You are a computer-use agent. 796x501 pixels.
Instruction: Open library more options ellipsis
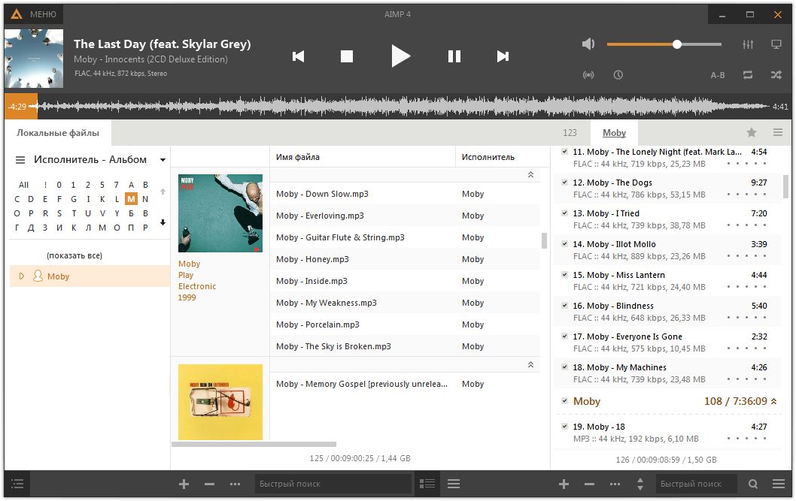tap(235, 484)
